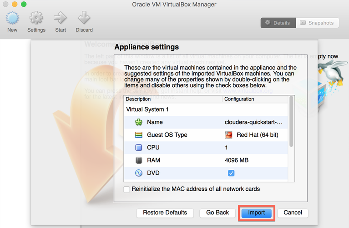Click the yellow minimize window button
Screen dimensions: 349x228
[15, 4]
